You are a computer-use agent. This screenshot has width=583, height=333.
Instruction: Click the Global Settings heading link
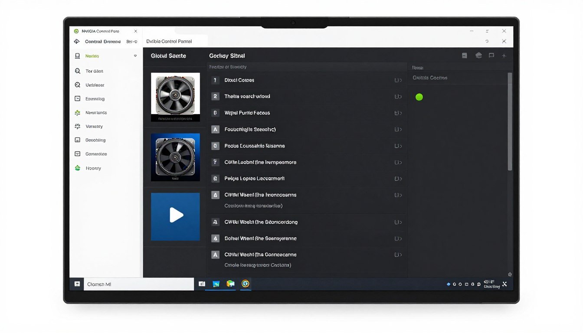(169, 55)
